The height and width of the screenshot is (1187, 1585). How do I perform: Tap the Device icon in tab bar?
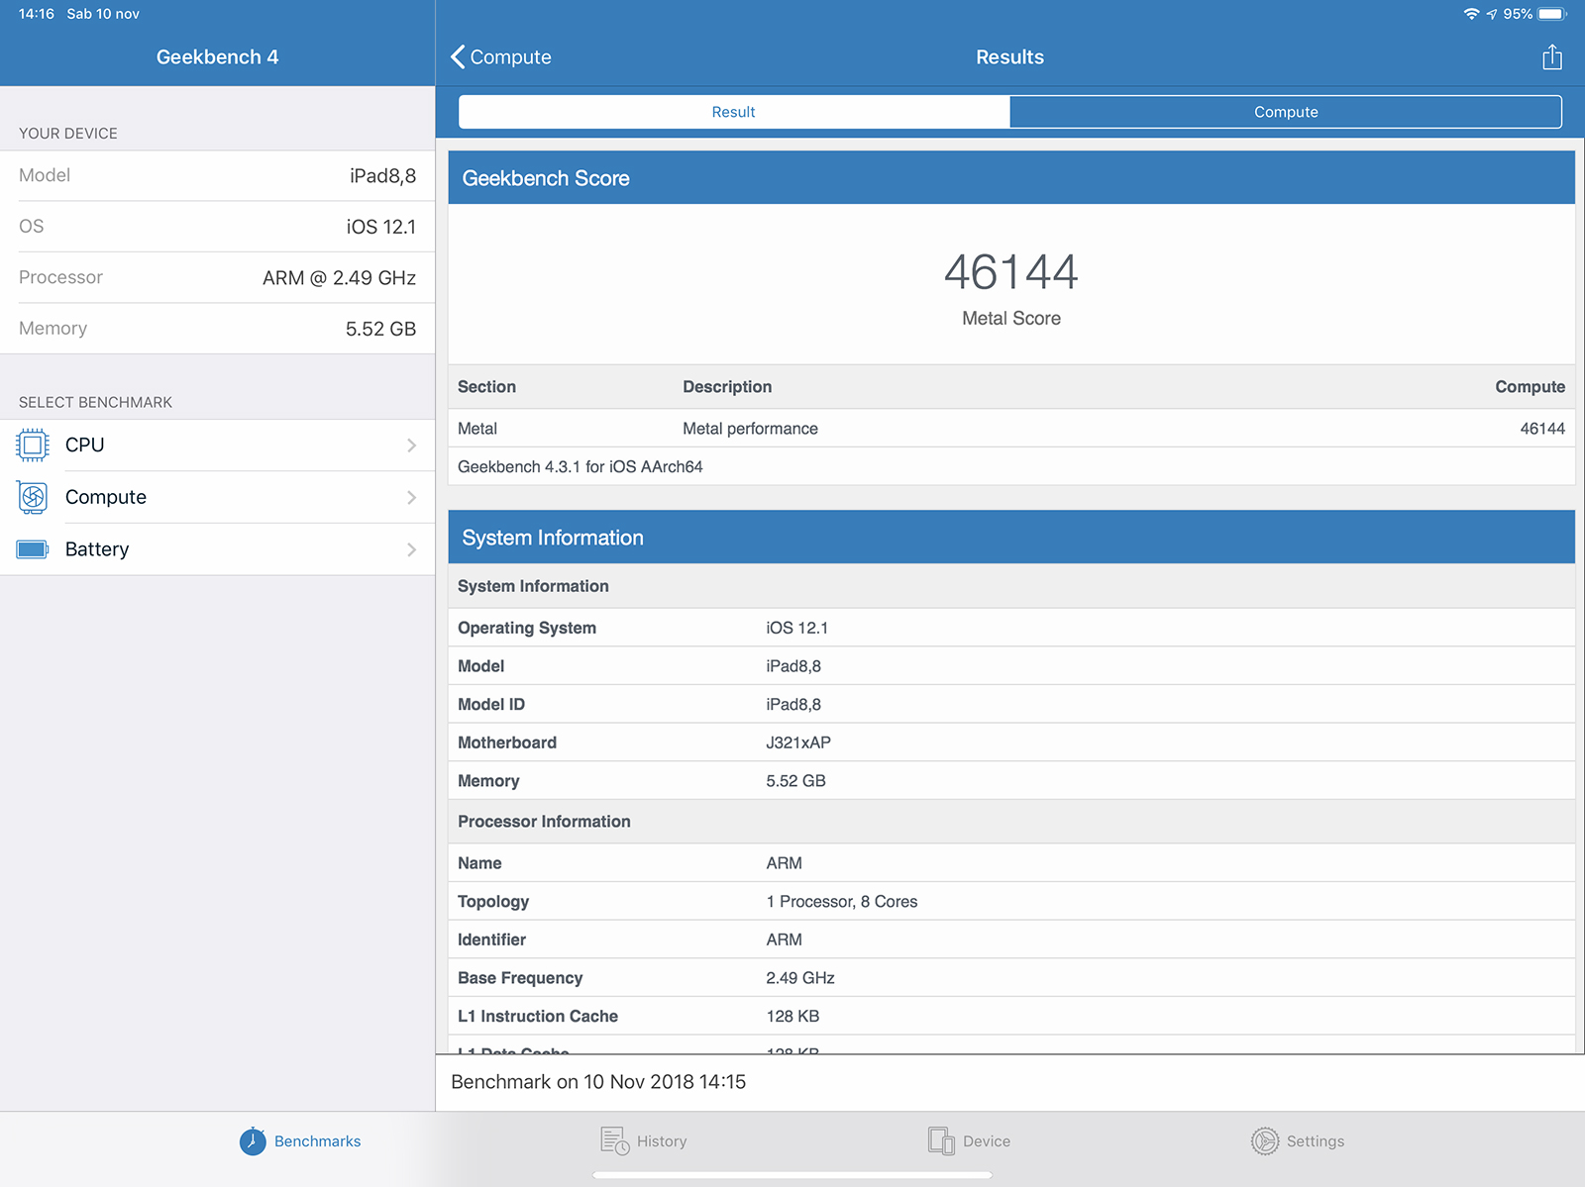click(941, 1141)
